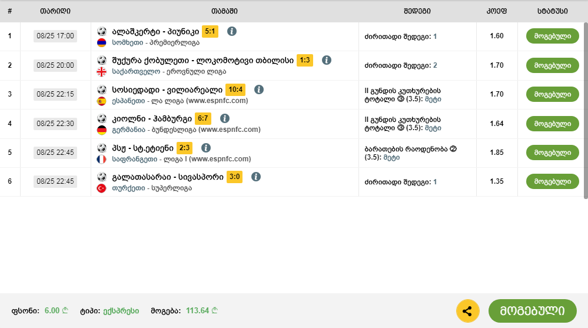Click the სტატუსი column header
Image resolution: width=588 pixels, height=328 pixels.
pos(552,11)
